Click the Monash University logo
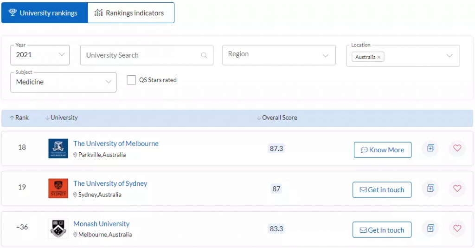The image size is (475, 248). pyautogui.click(x=58, y=228)
